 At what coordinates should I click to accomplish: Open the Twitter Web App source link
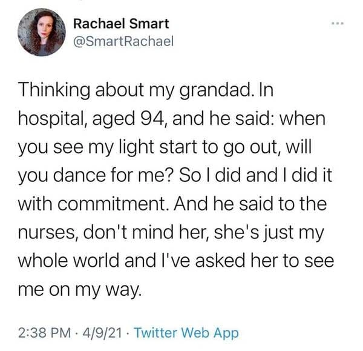coord(186,332)
